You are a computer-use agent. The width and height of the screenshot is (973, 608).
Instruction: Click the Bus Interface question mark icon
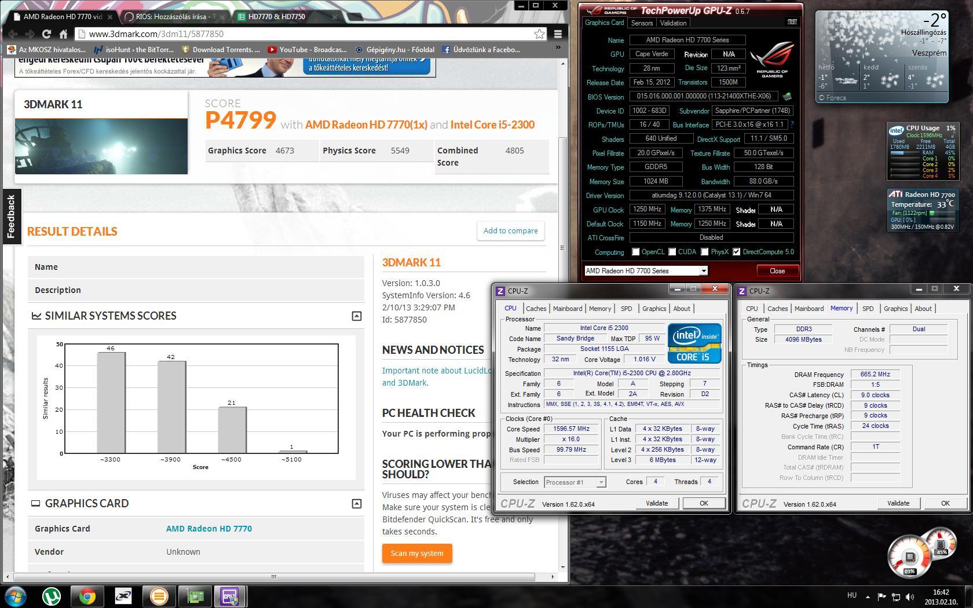tap(792, 124)
